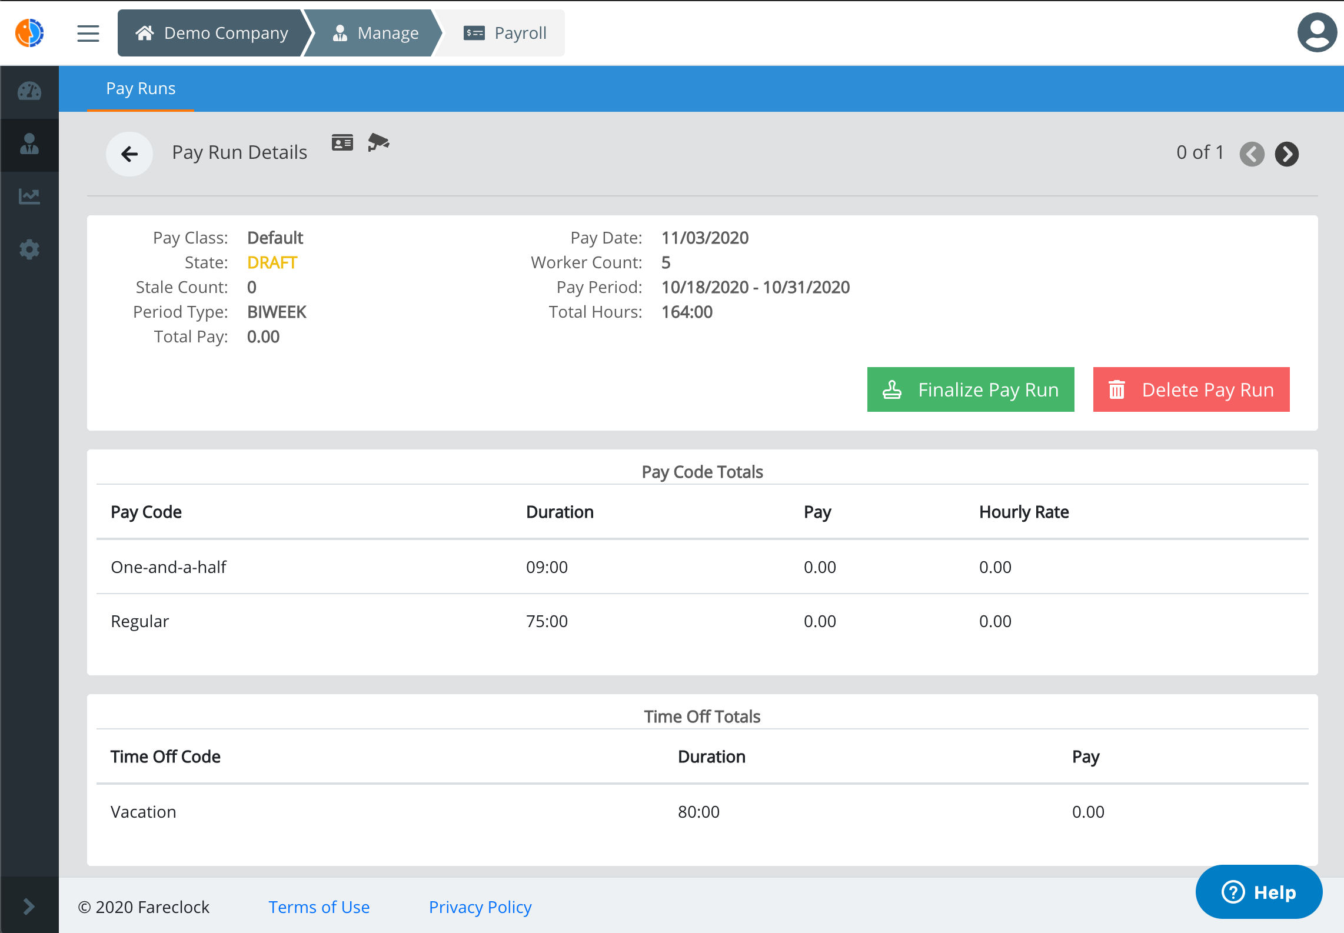Click the Hourly Rate column header

click(1024, 512)
